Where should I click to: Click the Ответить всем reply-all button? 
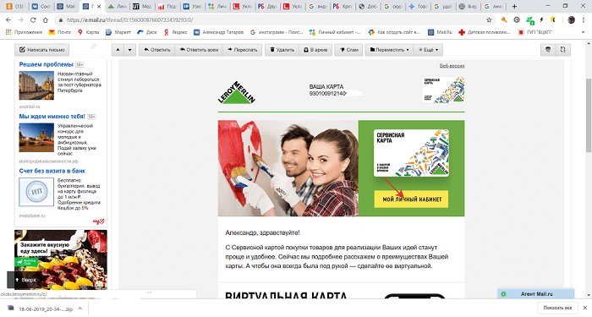click(x=199, y=49)
